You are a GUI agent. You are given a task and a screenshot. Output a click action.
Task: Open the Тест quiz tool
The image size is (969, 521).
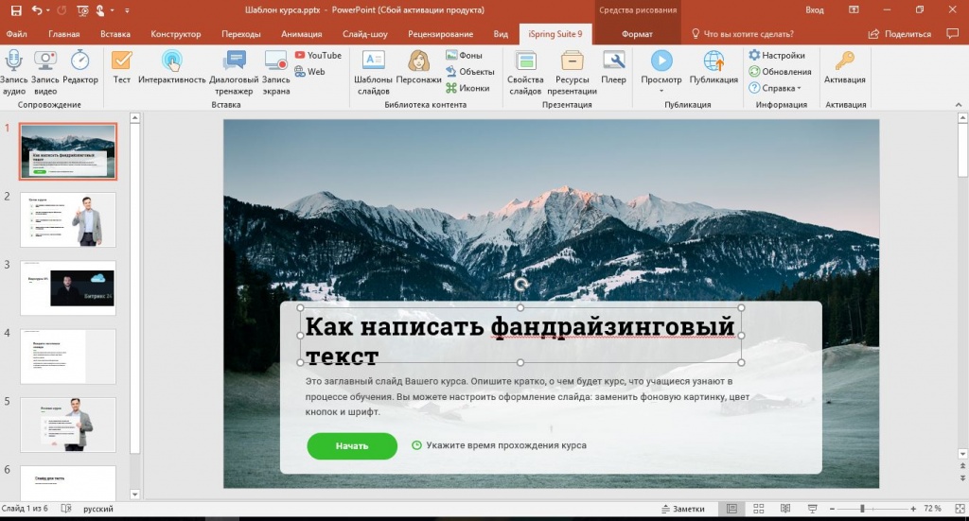coord(122,61)
